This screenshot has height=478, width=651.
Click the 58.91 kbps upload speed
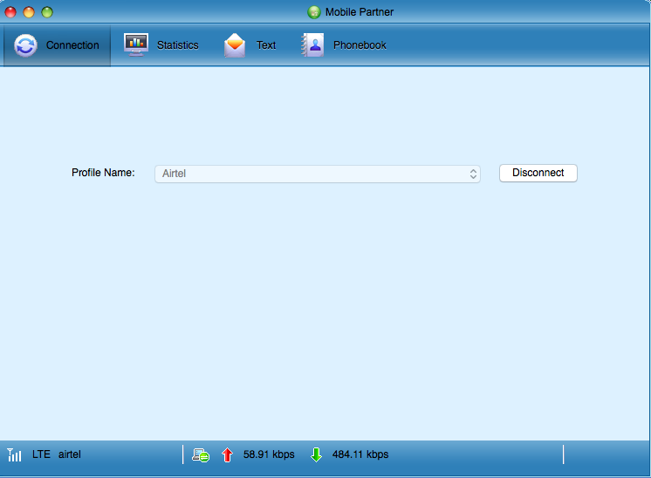[x=269, y=454]
